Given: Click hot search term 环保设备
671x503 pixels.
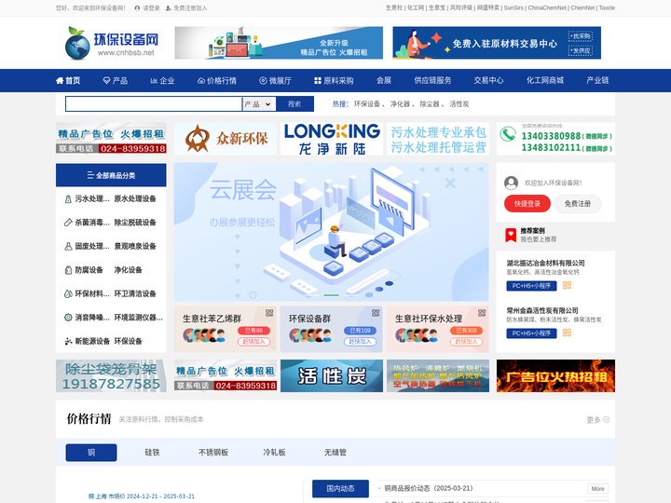Looking at the screenshot, I should click(367, 104).
